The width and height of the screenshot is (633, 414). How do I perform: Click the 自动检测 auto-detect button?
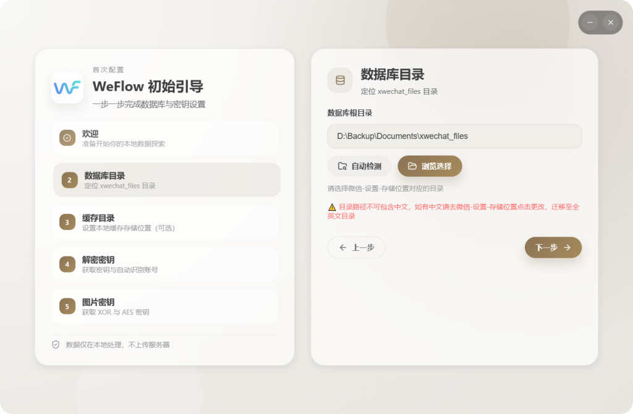coord(359,166)
